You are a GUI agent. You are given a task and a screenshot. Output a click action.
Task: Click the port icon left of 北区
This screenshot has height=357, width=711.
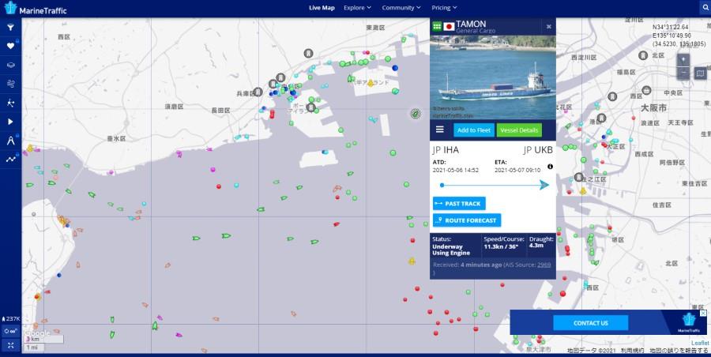click(x=642, y=55)
